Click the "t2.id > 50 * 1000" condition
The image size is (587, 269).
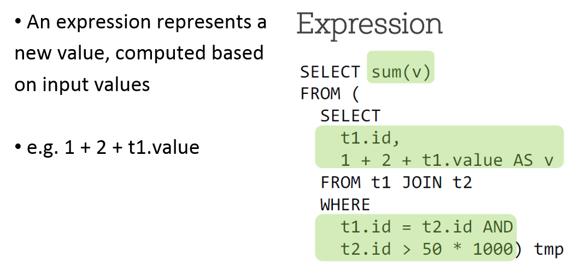coord(426,249)
